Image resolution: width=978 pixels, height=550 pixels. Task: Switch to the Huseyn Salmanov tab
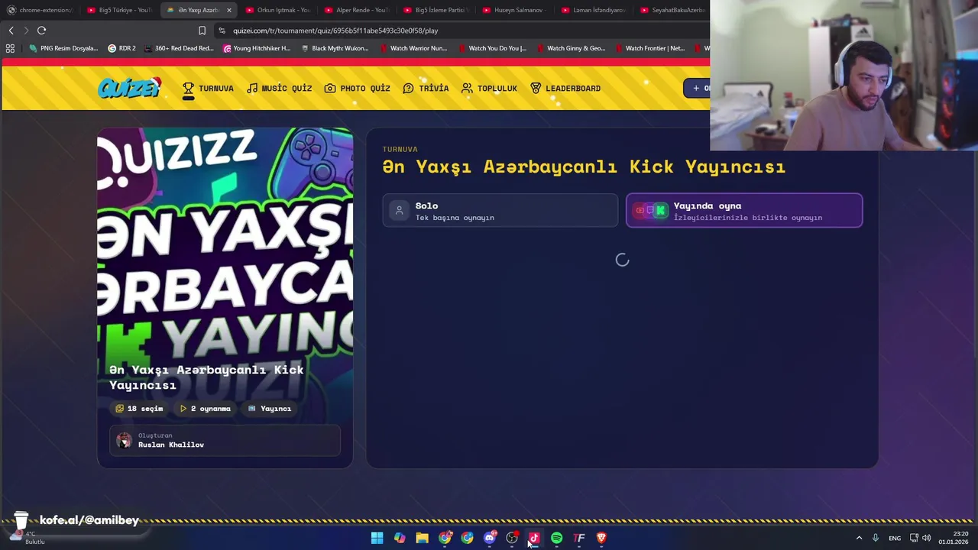tap(516, 10)
